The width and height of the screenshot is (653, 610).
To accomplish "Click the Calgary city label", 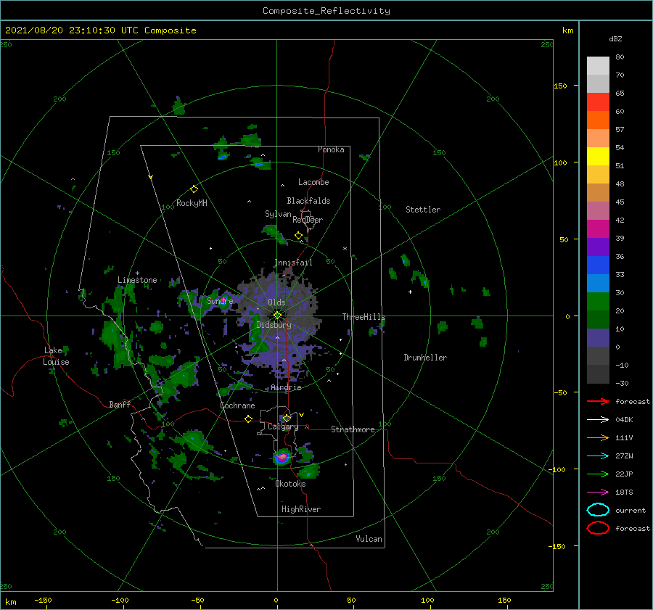I will point(283,426).
